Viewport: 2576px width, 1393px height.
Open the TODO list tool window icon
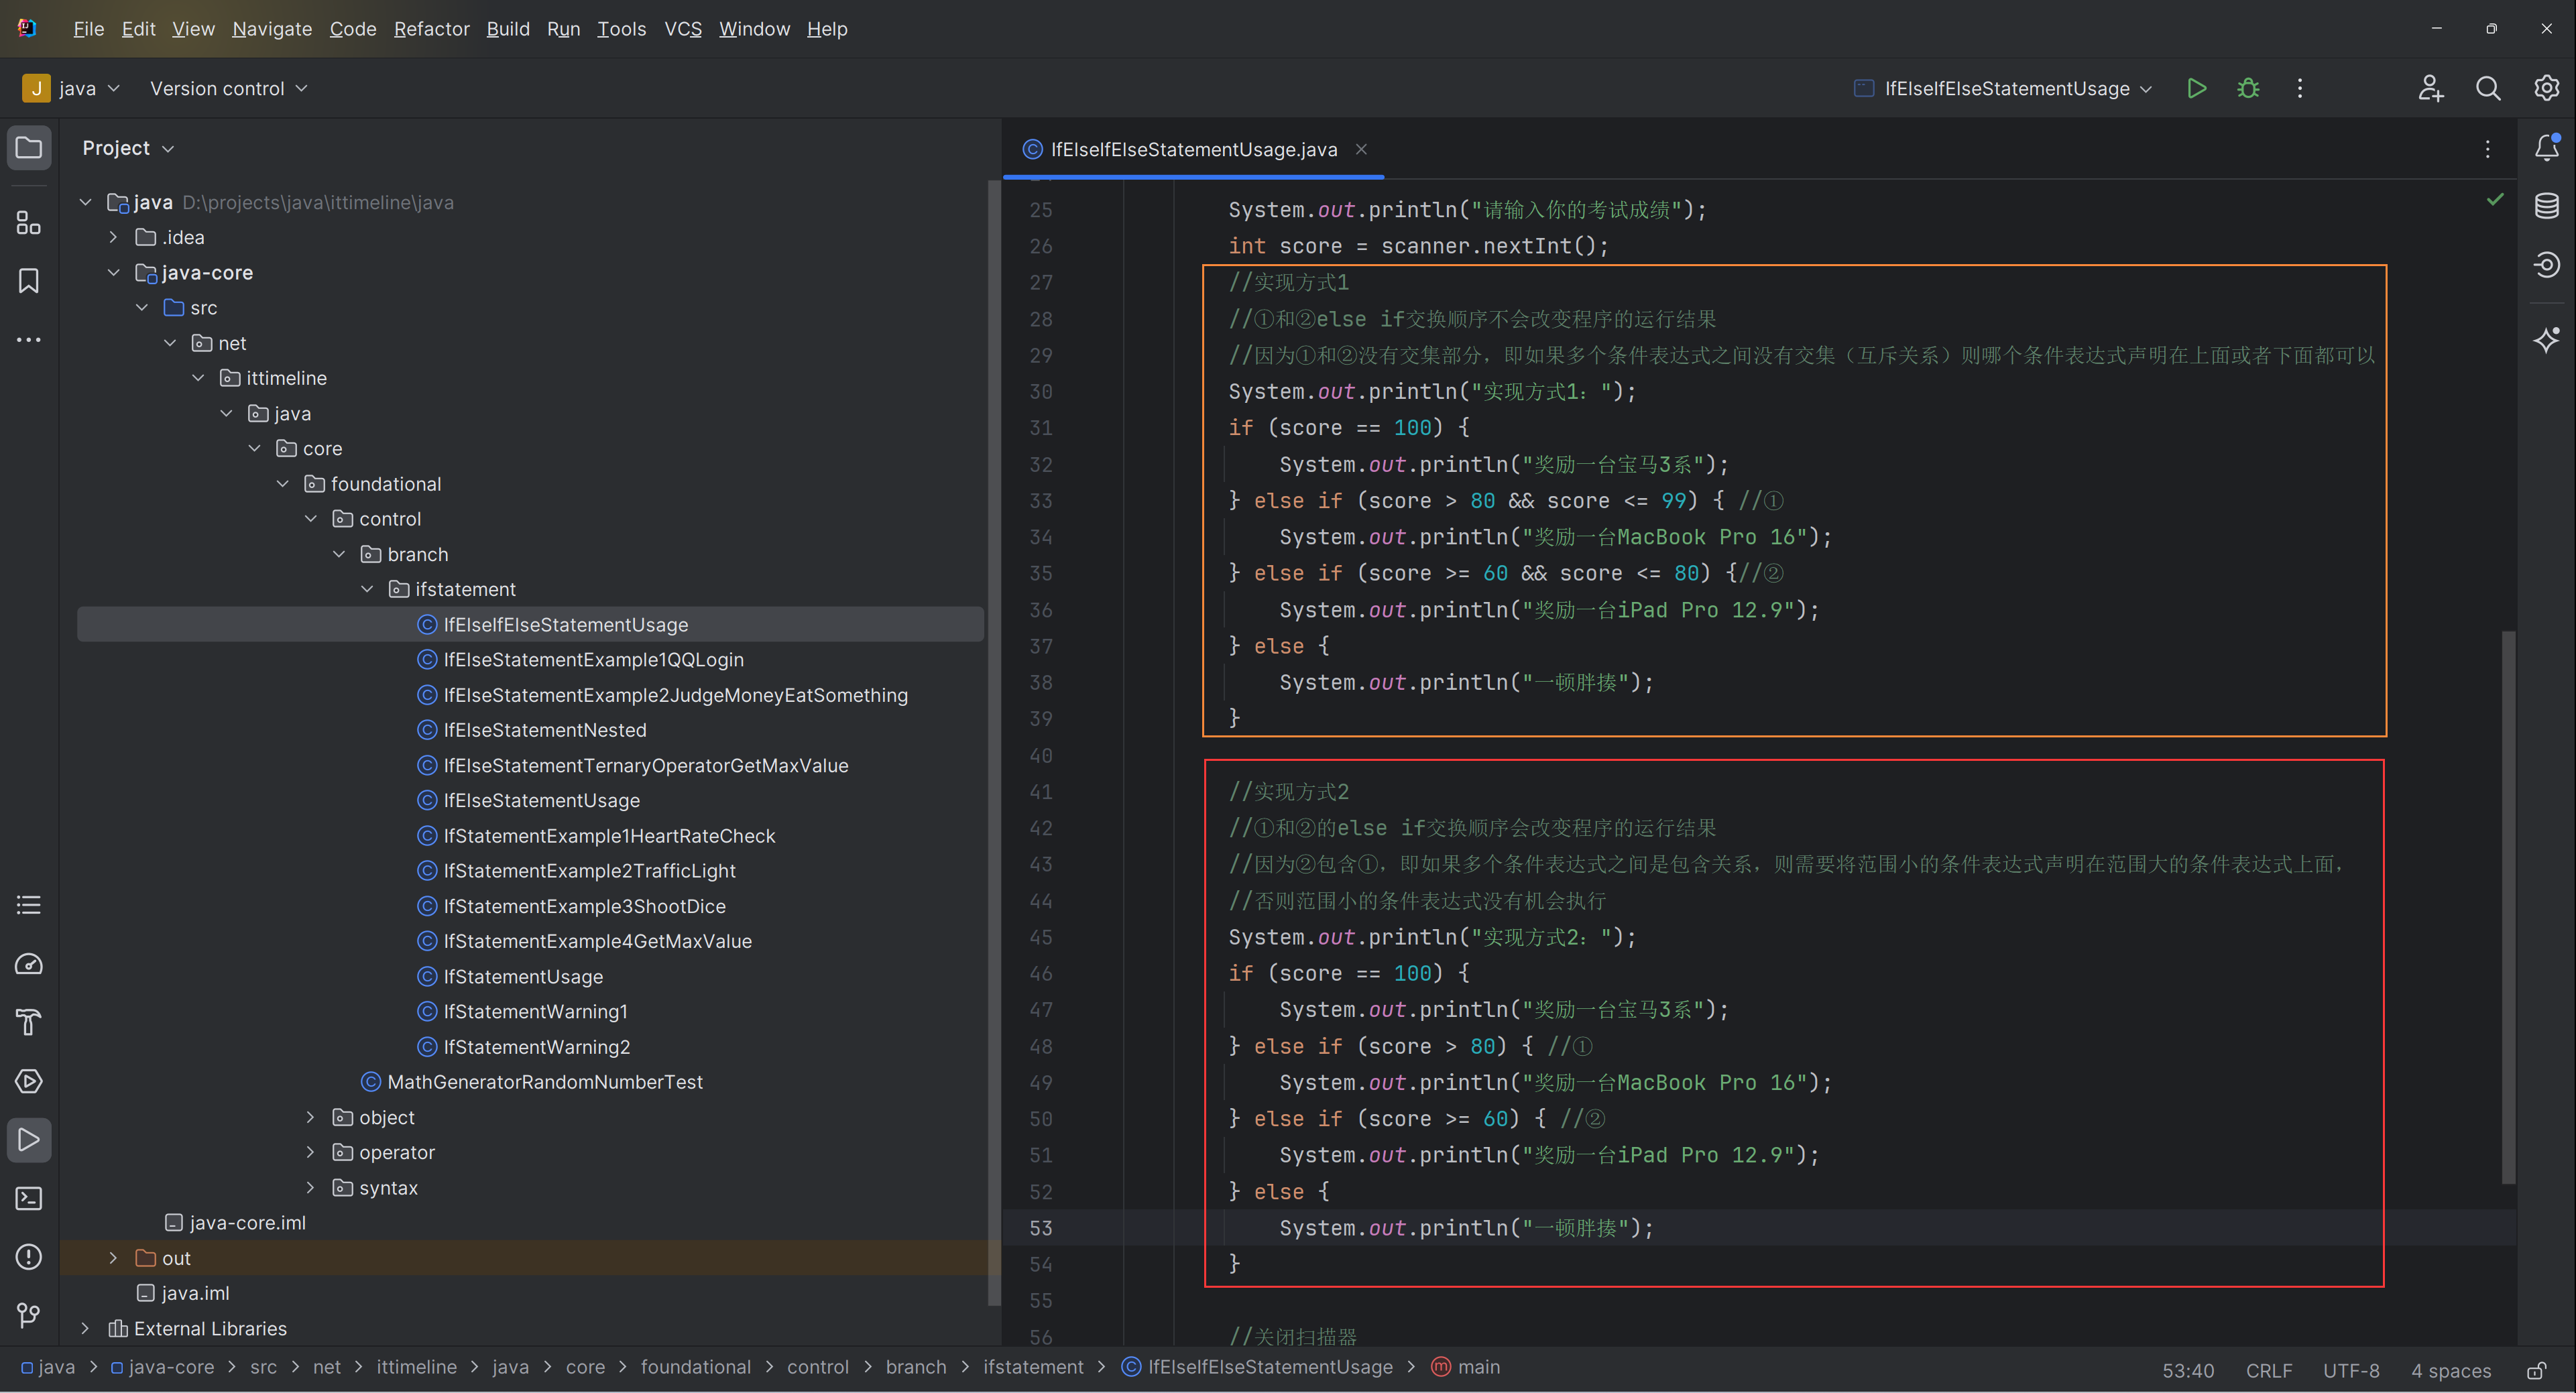(x=29, y=905)
